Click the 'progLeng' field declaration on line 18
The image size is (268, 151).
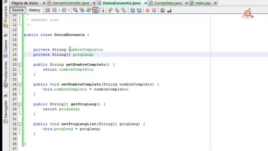[82, 55]
